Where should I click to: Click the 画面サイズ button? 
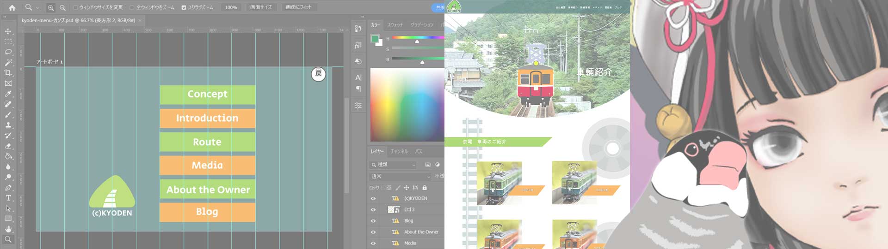261,7
